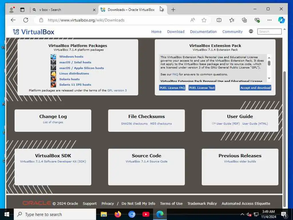Open the Windows hosts download link

pyautogui.click(x=71, y=56)
